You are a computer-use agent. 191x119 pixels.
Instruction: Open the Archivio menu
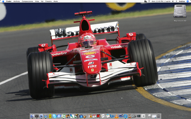coord(16,1)
